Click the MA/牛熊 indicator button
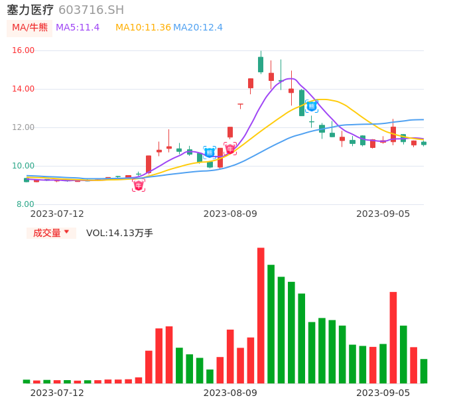Image resolution: width=455 pixels, height=402 pixels. (x=30, y=28)
